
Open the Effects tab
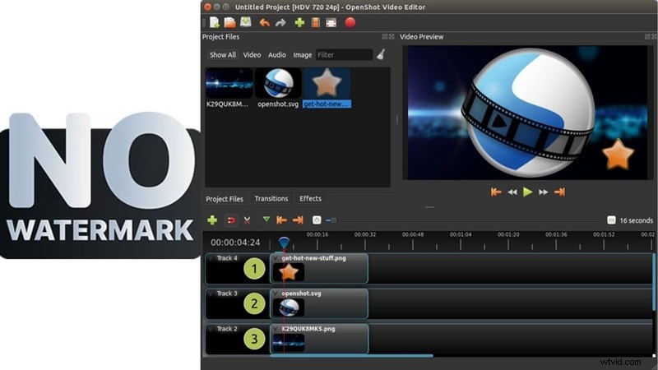[311, 199]
